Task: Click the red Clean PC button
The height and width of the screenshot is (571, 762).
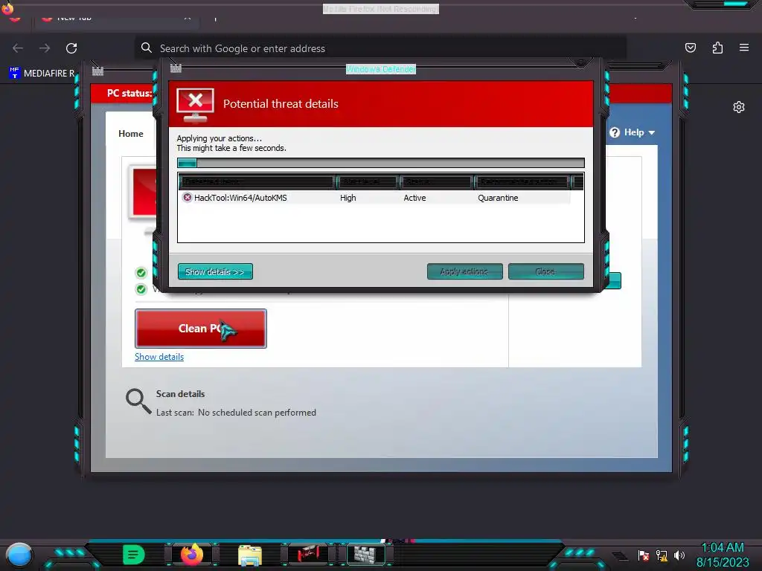Action: pyautogui.click(x=201, y=329)
